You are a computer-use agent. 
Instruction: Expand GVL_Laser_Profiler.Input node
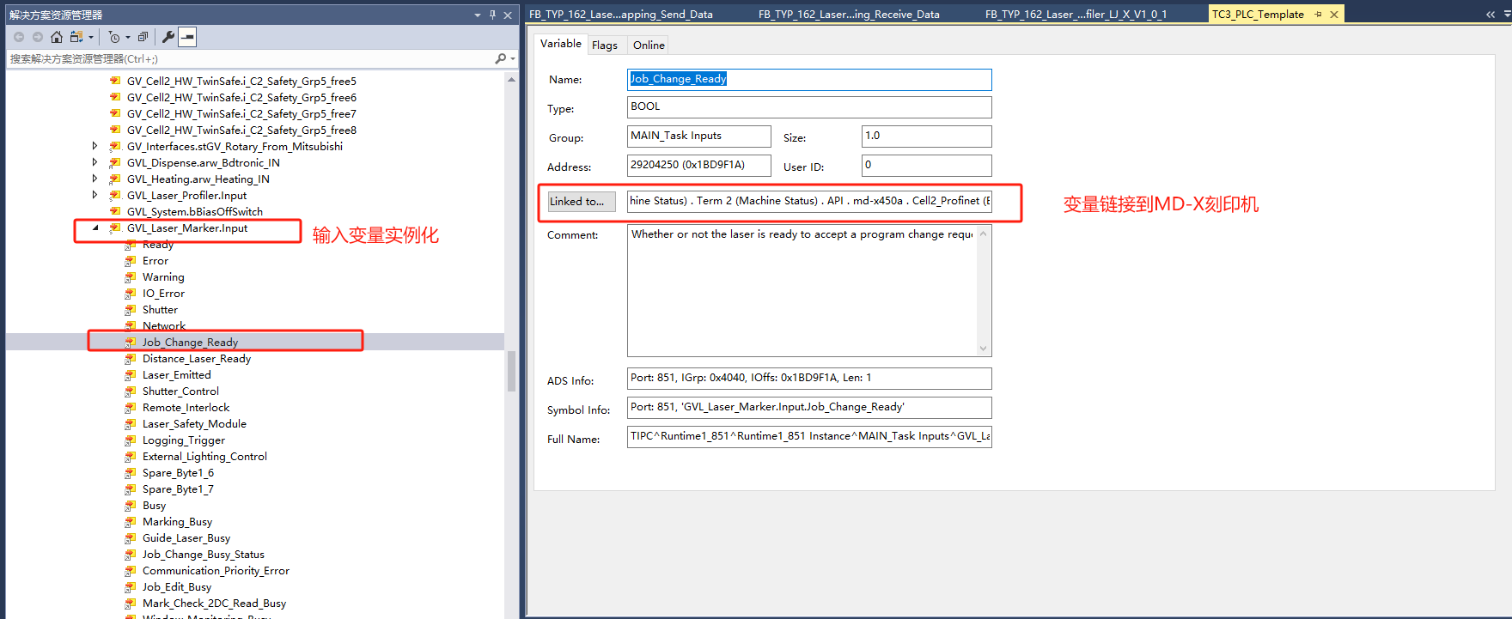(x=95, y=195)
